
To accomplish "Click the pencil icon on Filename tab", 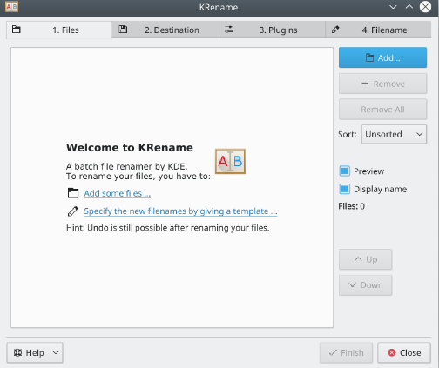I will [335, 30].
